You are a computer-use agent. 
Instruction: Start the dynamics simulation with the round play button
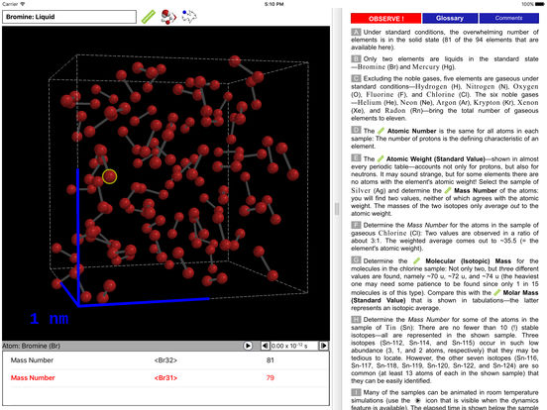pyautogui.click(x=248, y=346)
